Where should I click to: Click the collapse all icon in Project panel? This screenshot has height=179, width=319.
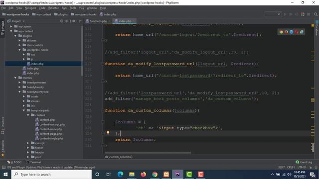(66, 21)
